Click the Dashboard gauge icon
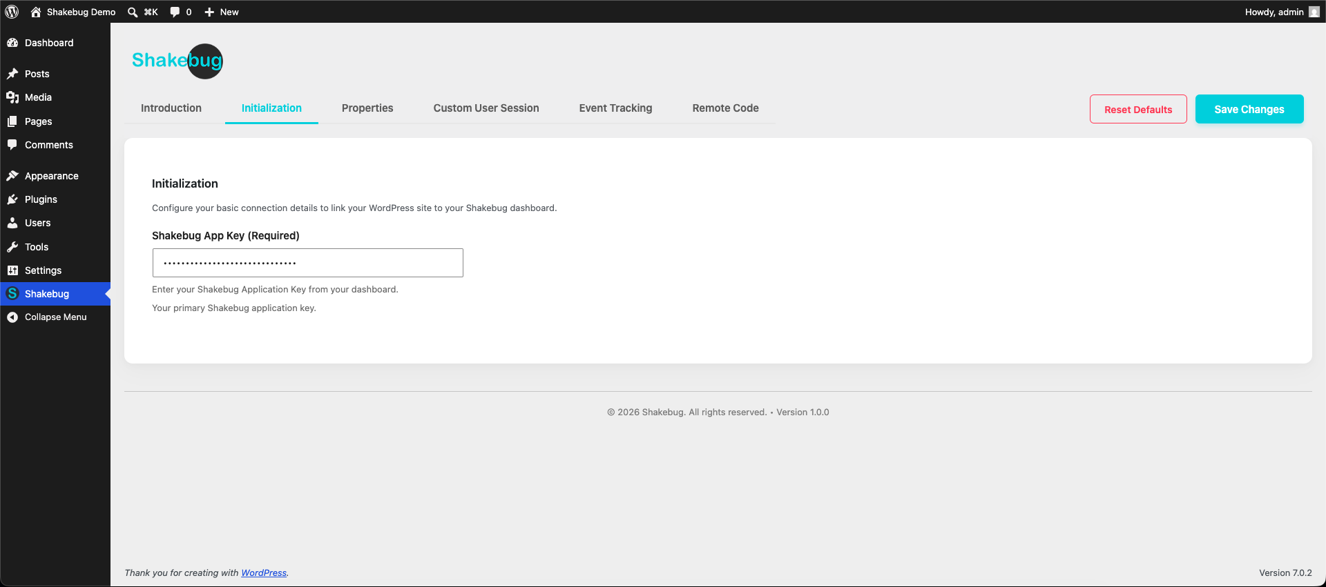Viewport: 1326px width, 587px height. 12,43
